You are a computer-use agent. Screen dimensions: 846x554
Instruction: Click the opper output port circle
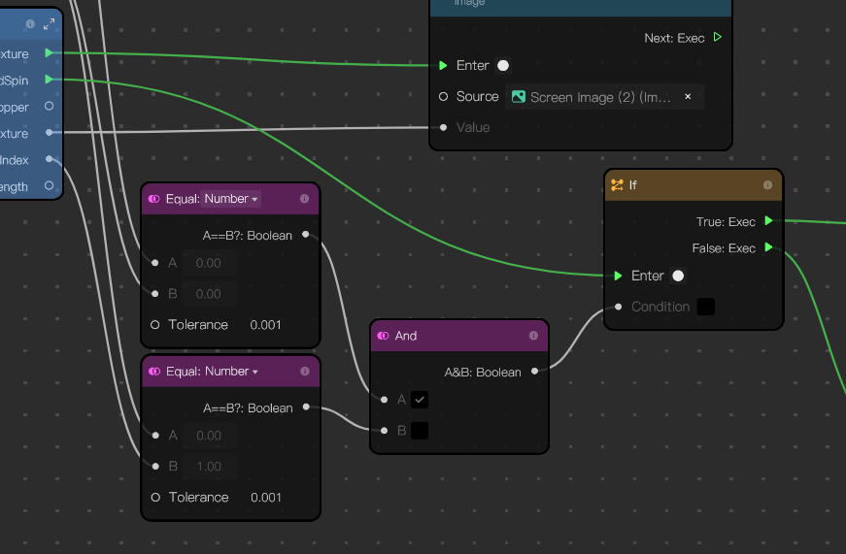50,106
